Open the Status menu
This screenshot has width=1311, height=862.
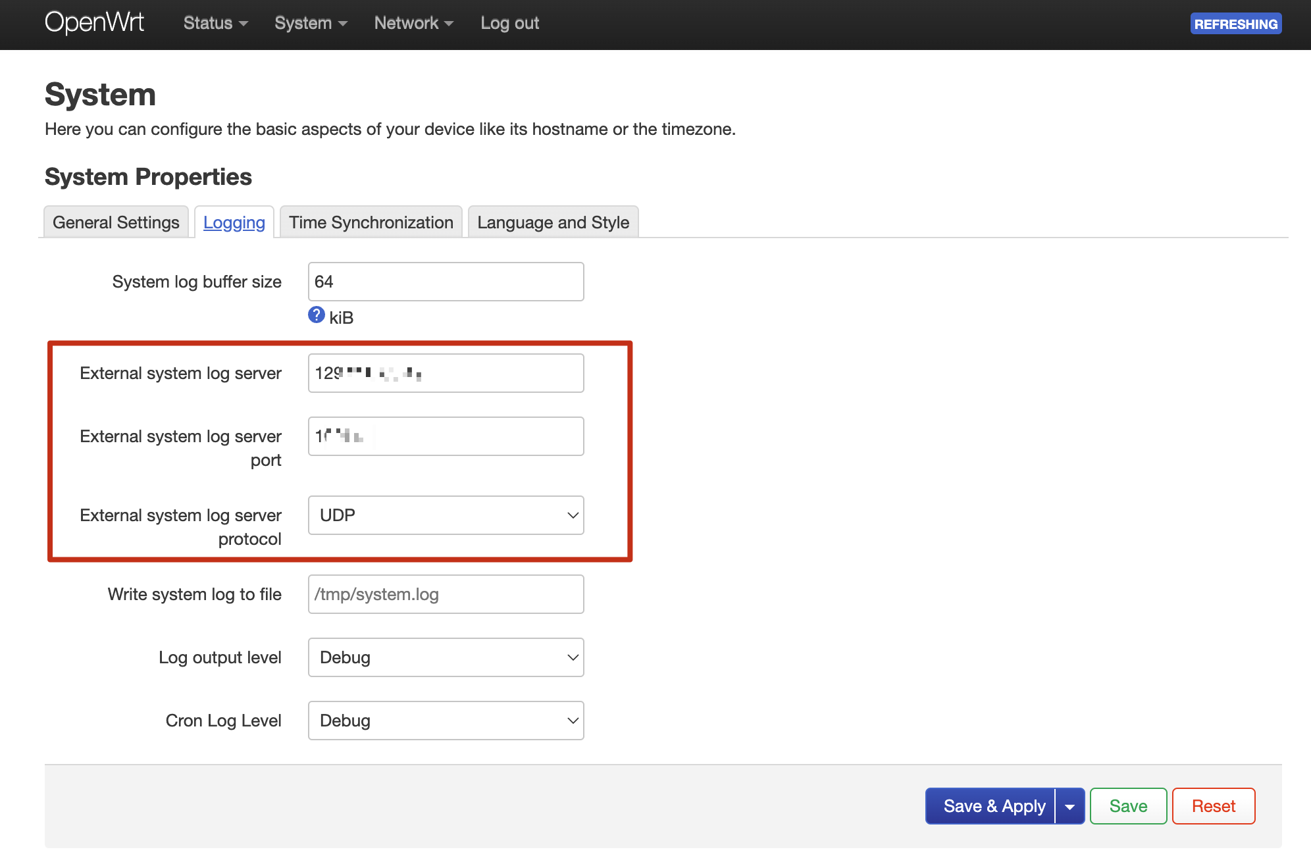215,23
